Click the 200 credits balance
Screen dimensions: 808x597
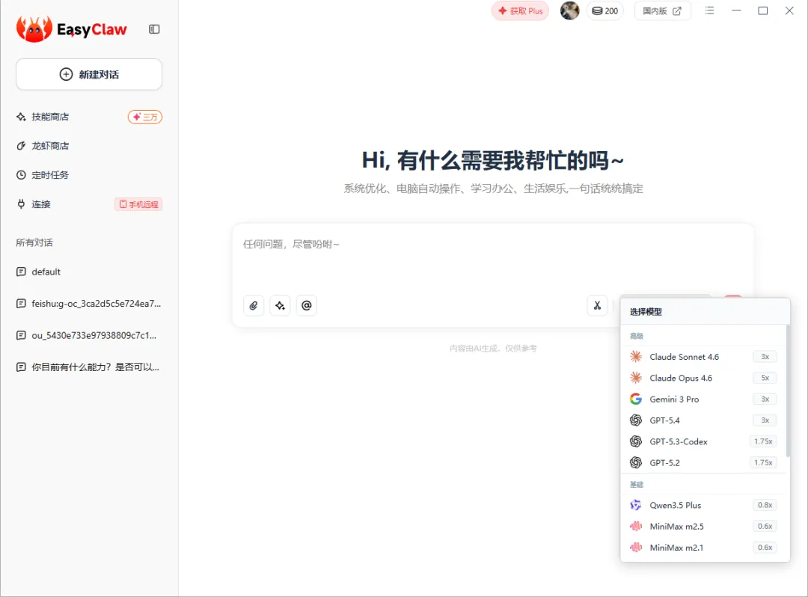tap(605, 10)
